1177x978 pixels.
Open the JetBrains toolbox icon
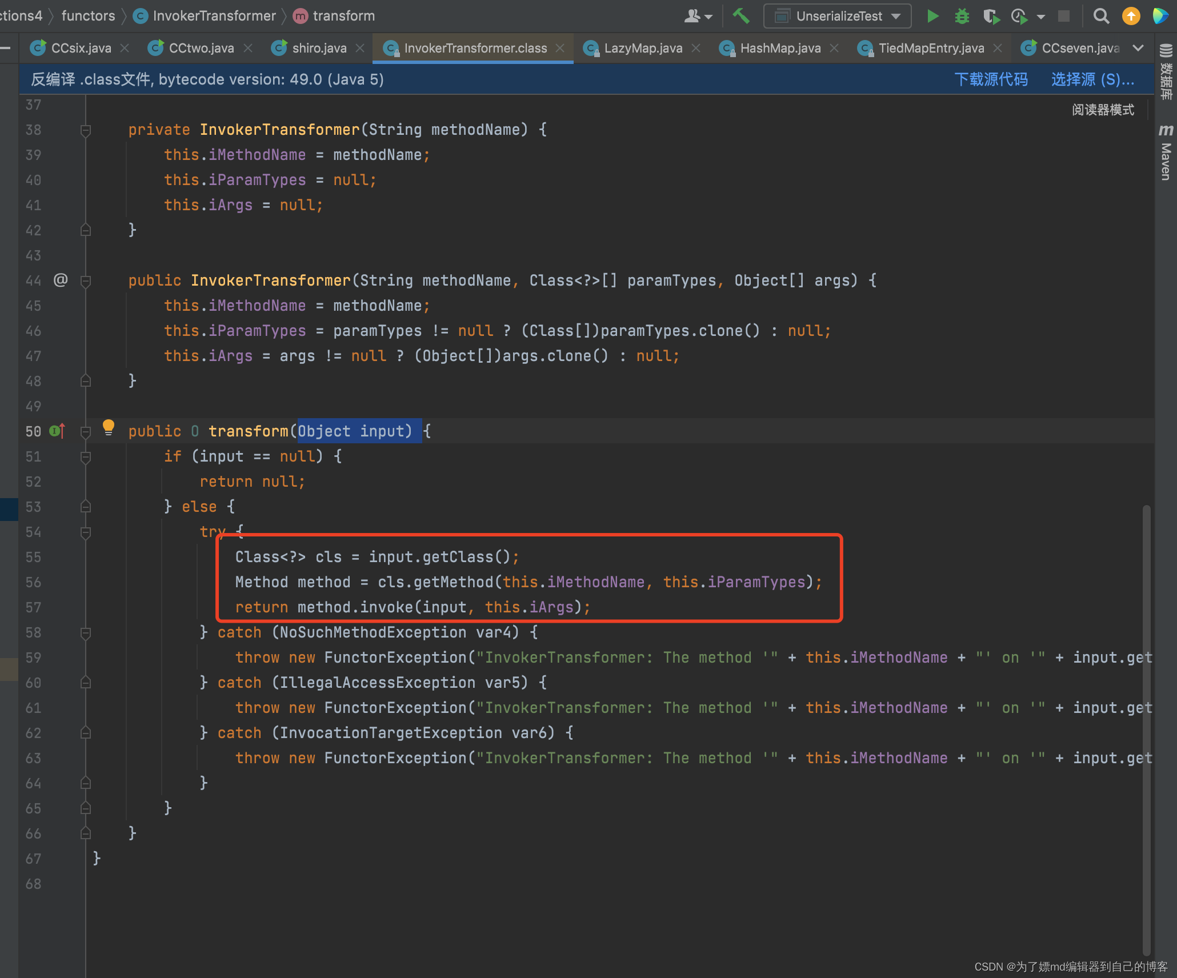(x=1160, y=16)
